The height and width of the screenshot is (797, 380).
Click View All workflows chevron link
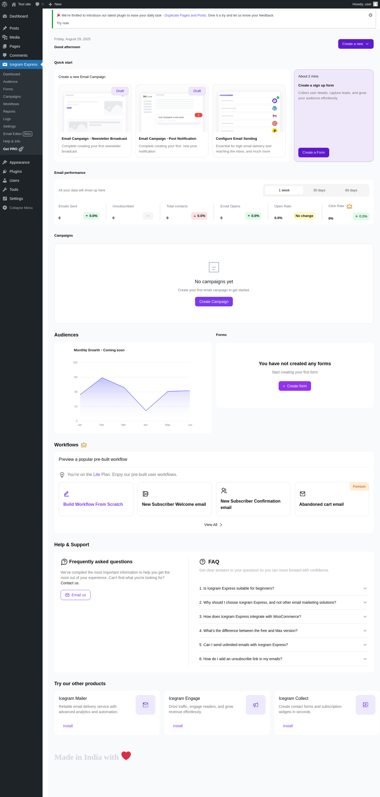[213, 525]
